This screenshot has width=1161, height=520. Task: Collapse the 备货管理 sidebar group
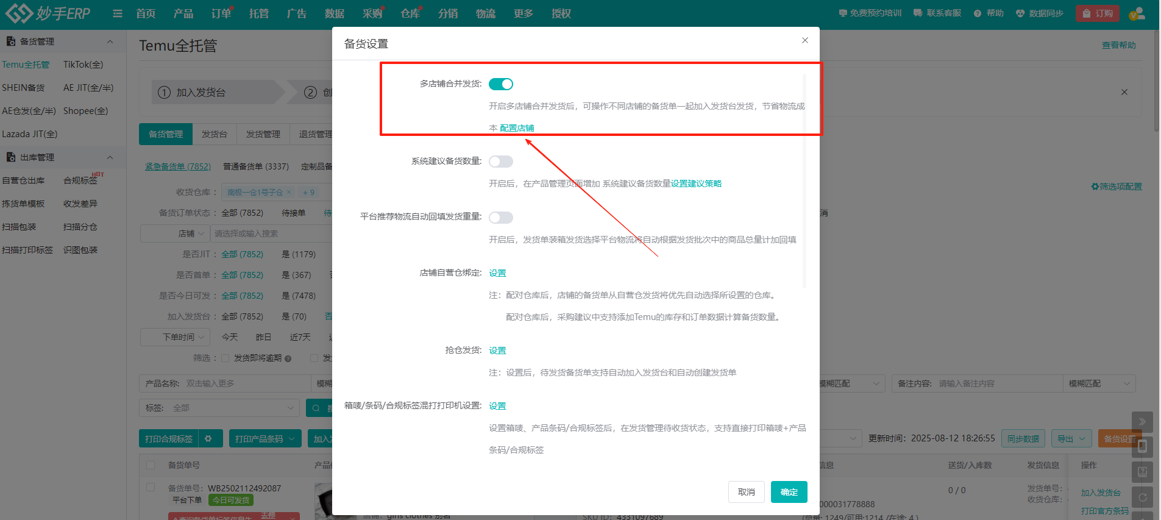(x=110, y=41)
